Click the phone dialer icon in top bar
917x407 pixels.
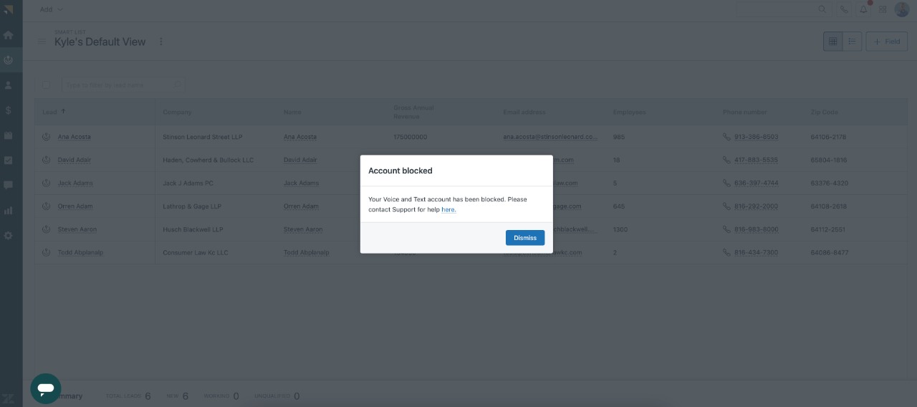point(844,9)
